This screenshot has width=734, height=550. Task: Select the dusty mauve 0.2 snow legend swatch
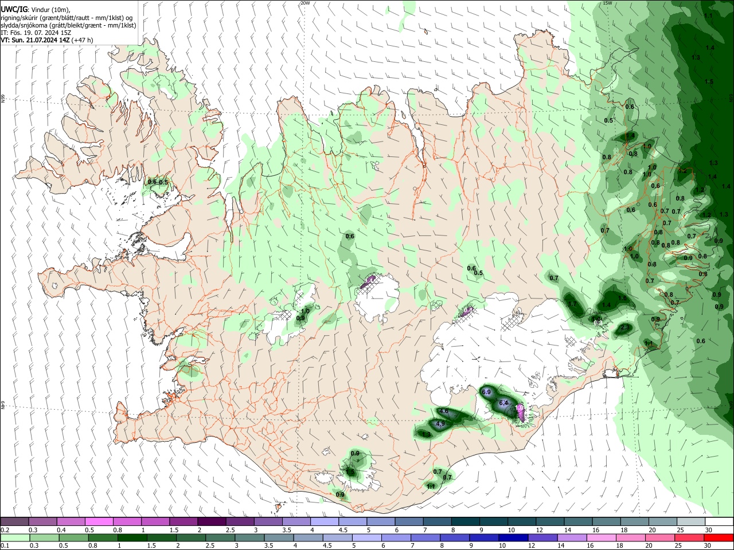(x=14, y=521)
